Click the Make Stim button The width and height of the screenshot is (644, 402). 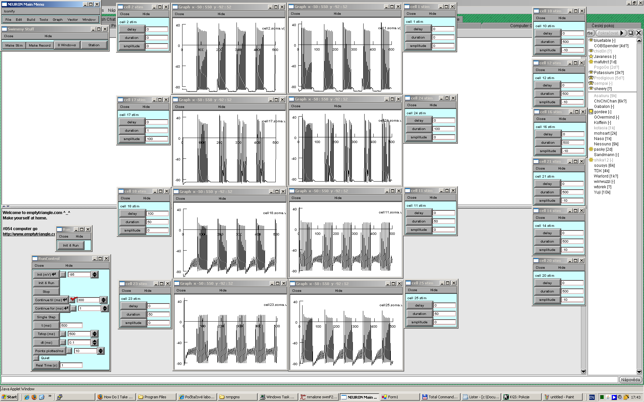click(14, 45)
